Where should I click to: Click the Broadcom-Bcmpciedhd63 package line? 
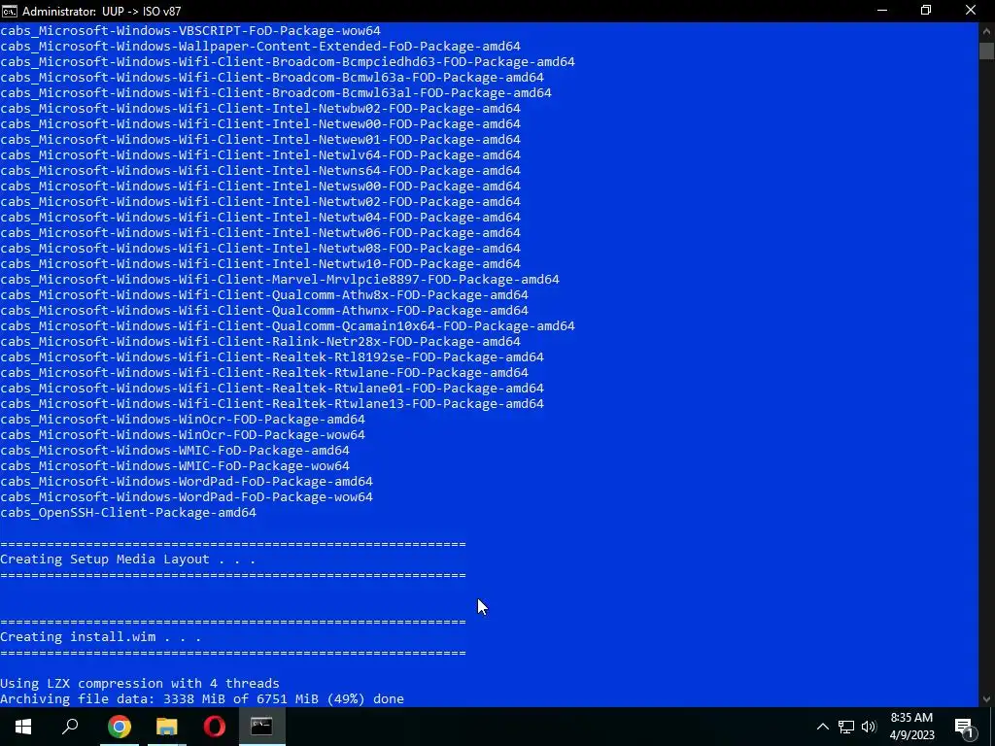pyautogui.click(x=288, y=62)
